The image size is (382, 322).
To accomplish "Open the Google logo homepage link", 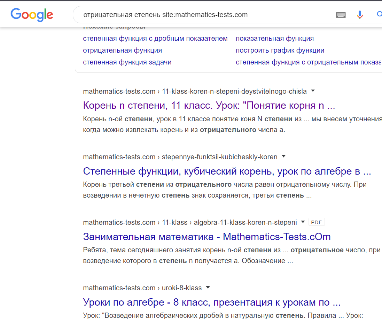I will (32, 15).
